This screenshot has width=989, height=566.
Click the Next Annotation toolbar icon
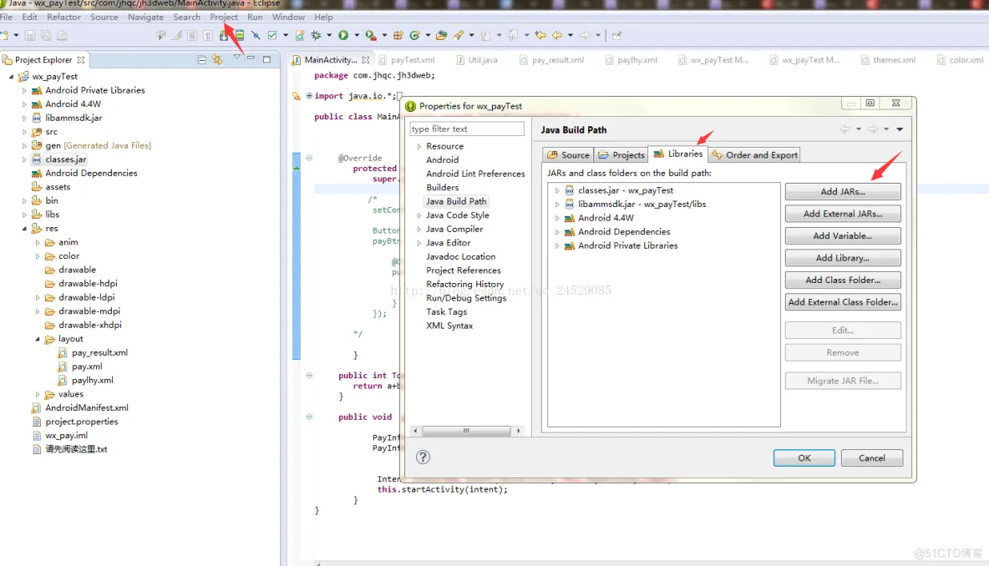click(x=485, y=35)
